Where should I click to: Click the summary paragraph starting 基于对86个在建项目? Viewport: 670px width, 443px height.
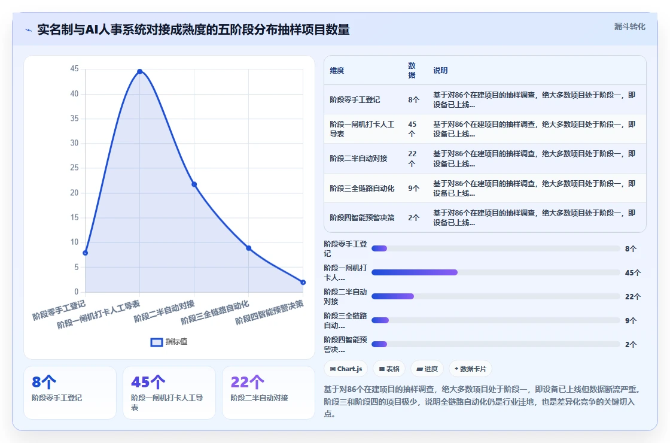click(x=482, y=402)
